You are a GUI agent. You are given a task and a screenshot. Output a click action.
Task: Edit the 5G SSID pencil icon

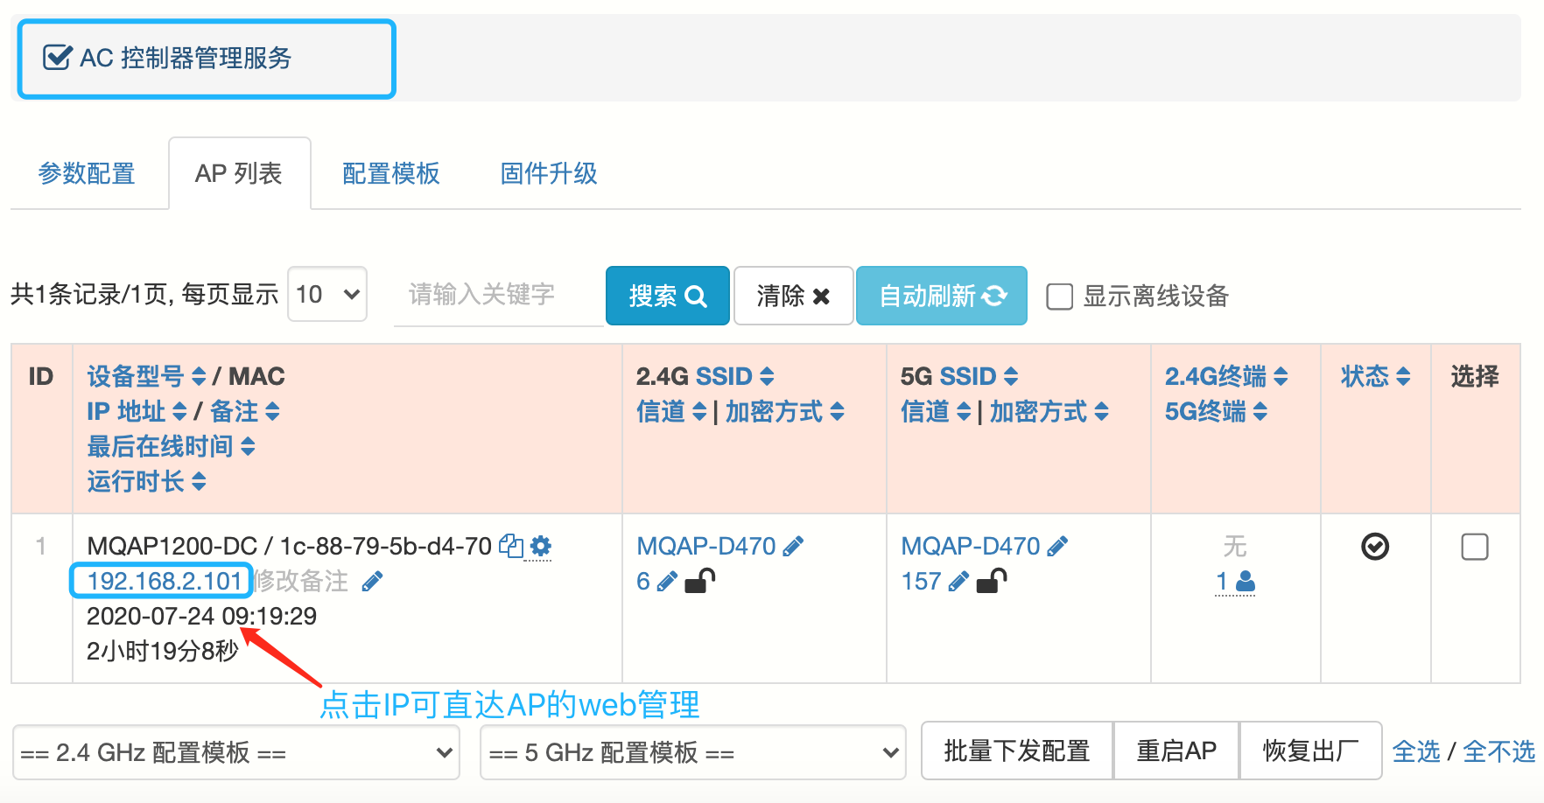pyautogui.click(x=1057, y=547)
